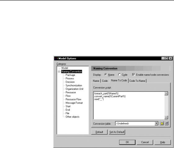Toggle Enable name/code conversions checkbox

click(x=133, y=75)
